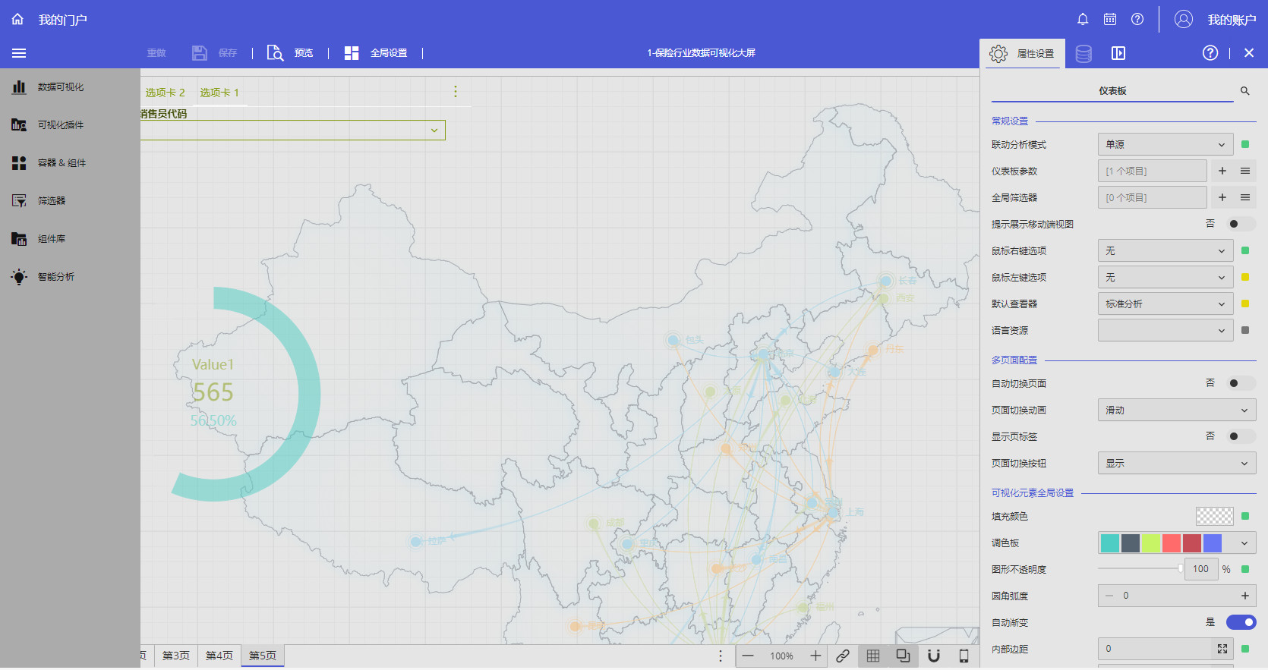The width and height of the screenshot is (1268, 670).
Task: Toggle 显示页标签 switch
Action: pos(1241,437)
